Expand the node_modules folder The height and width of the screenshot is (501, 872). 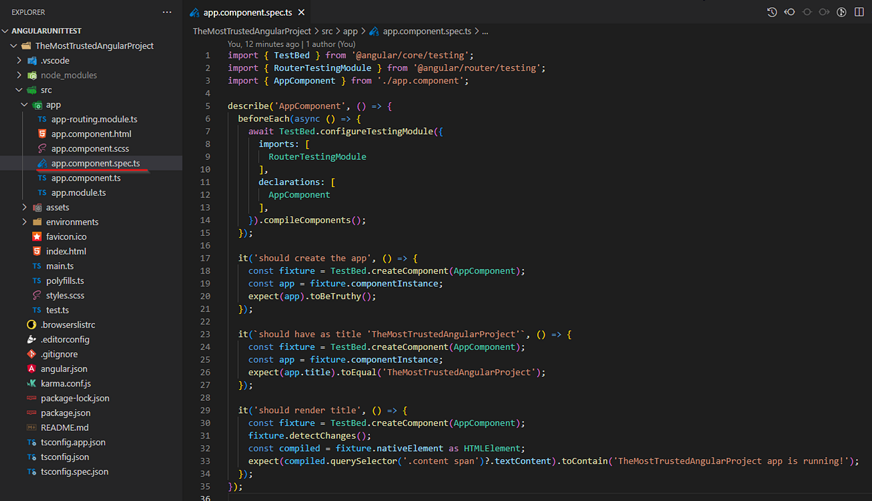click(19, 75)
